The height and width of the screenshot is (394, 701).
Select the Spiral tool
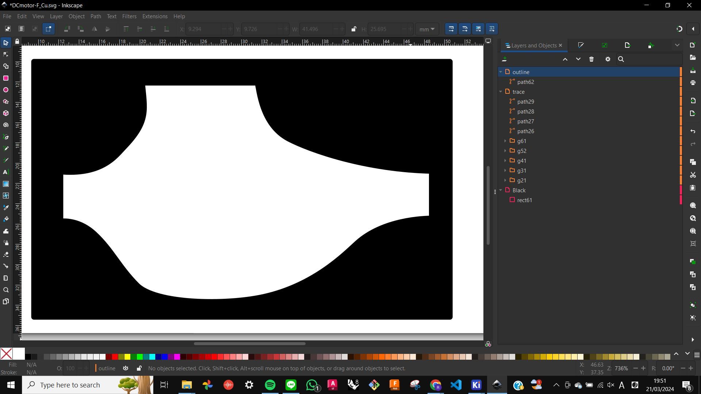point(6,125)
